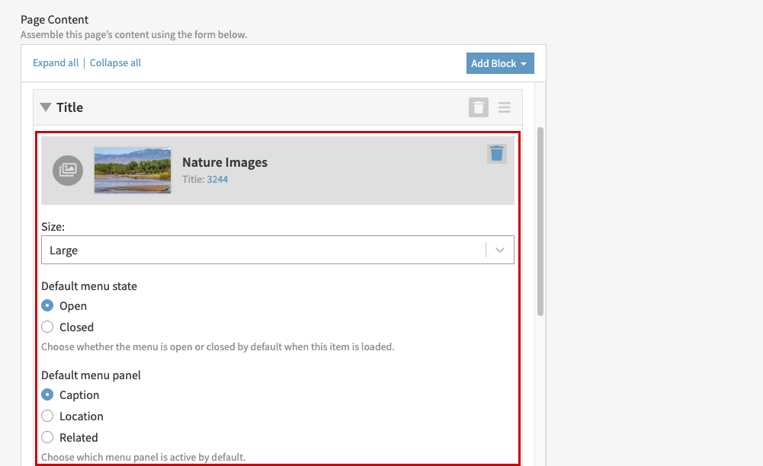Choose Related as default menu panel

click(46, 437)
